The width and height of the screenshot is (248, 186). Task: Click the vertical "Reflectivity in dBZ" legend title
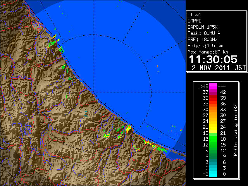[236, 130]
